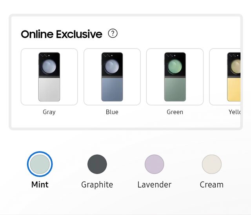Click the Lavender text label
This screenshot has height=215, width=251.
click(x=154, y=184)
